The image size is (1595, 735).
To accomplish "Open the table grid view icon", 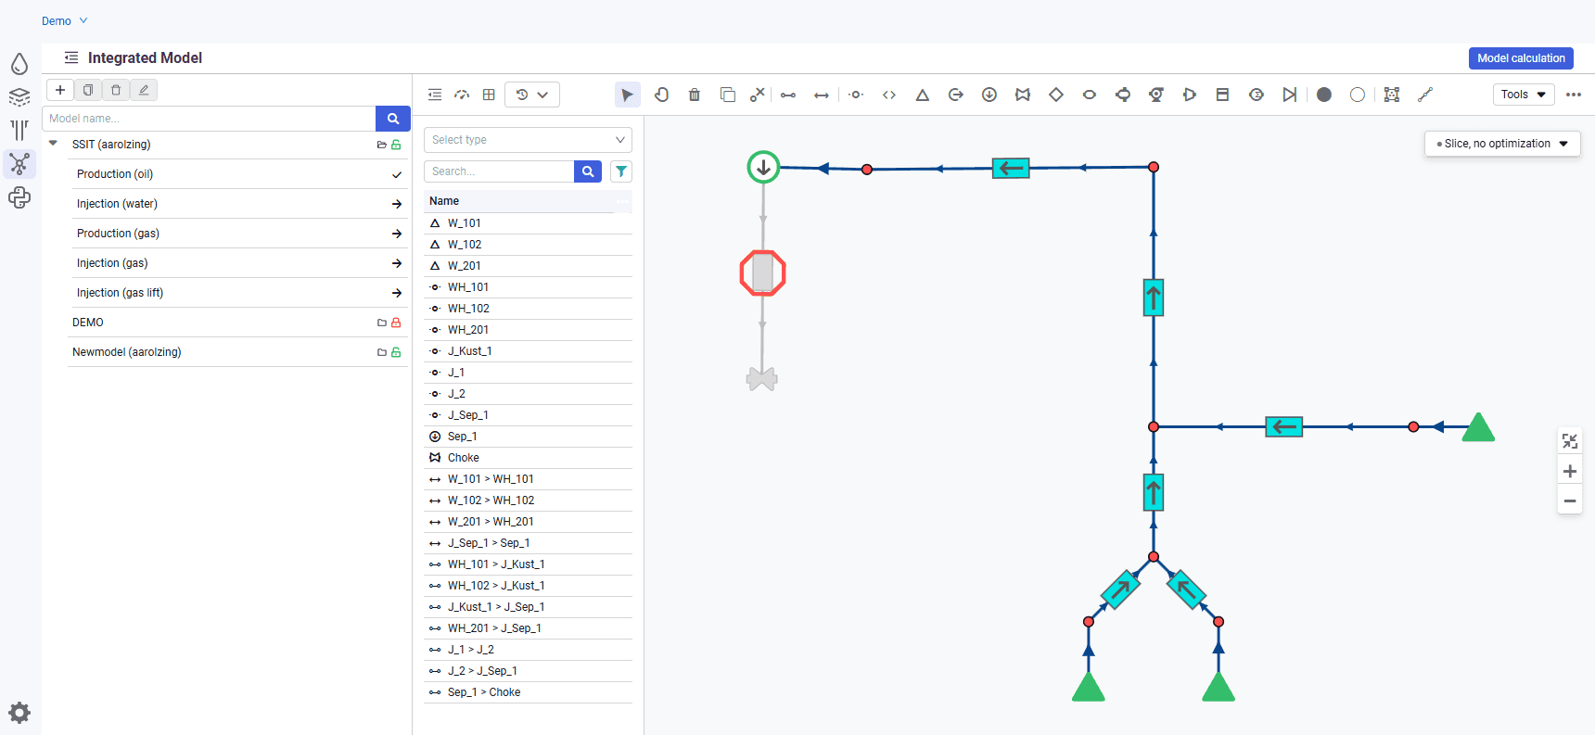I will pyautogui.click(x=489, y=95).
